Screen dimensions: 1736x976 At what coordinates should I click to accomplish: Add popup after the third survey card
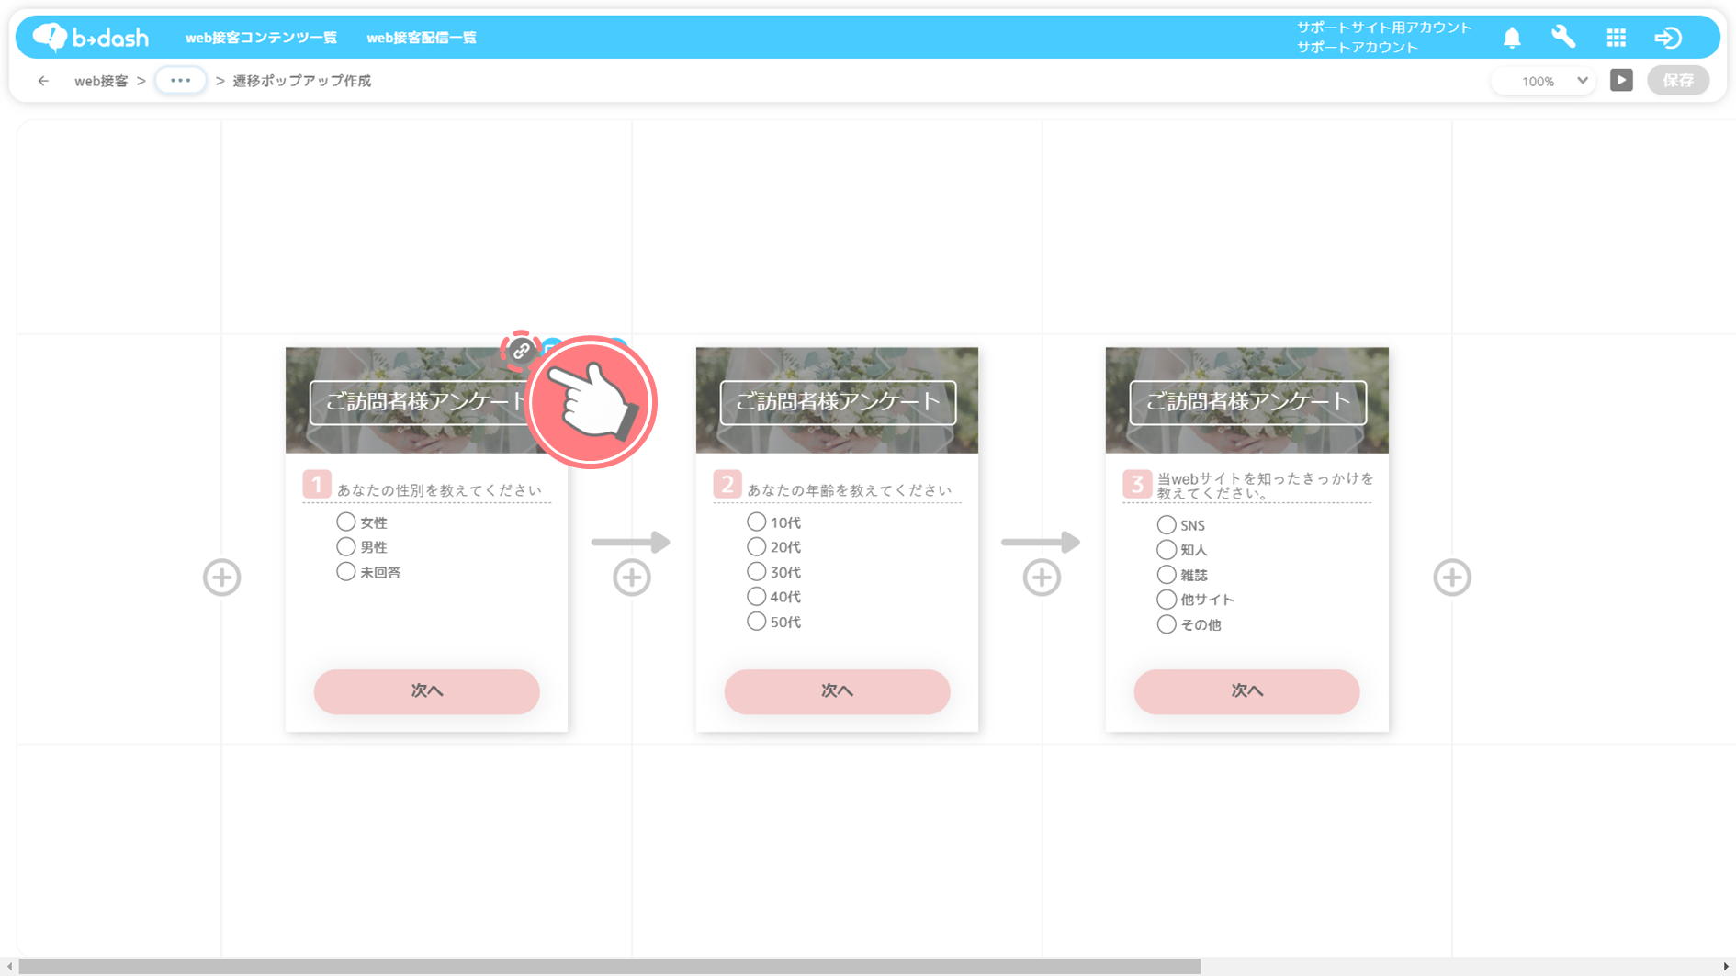coord(1452,578)
